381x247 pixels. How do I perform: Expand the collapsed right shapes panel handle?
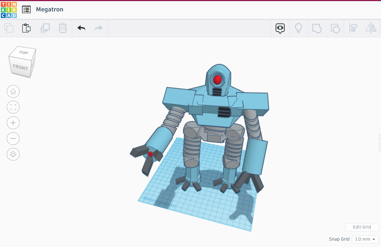(380, 142)
